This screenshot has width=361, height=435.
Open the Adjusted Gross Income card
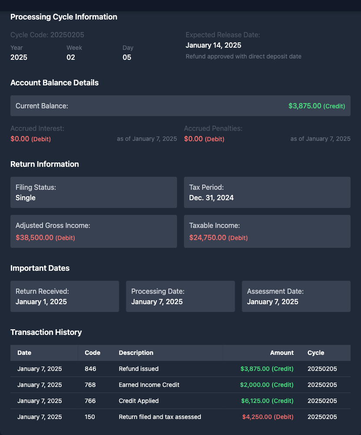coord(93,231)
